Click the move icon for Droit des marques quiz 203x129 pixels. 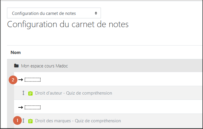click(23, 121)
